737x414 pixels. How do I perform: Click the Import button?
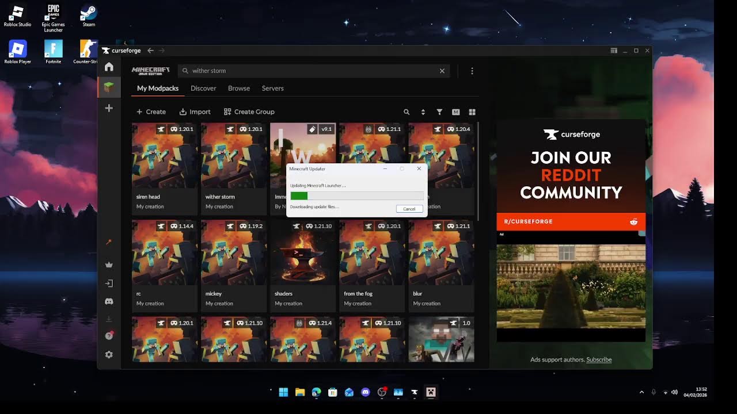(195, 112)
